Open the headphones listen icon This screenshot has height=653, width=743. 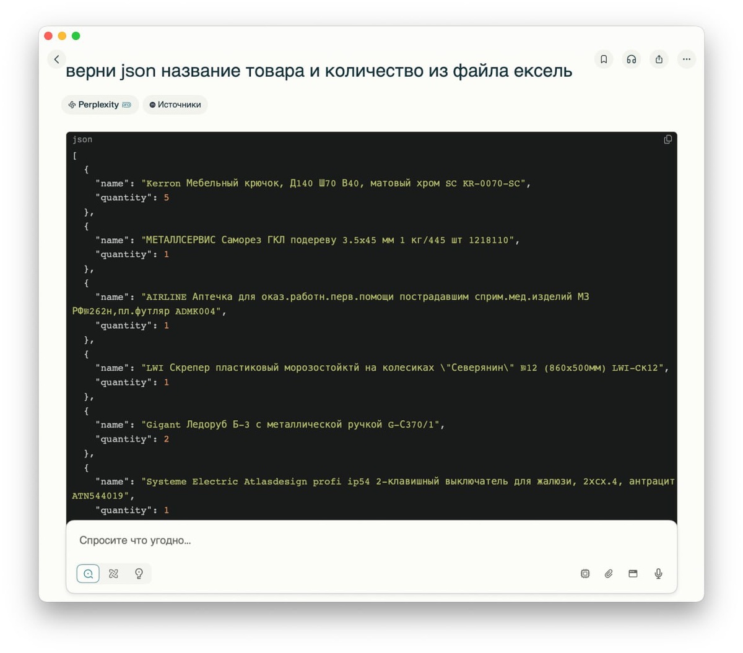coord(631,59)
